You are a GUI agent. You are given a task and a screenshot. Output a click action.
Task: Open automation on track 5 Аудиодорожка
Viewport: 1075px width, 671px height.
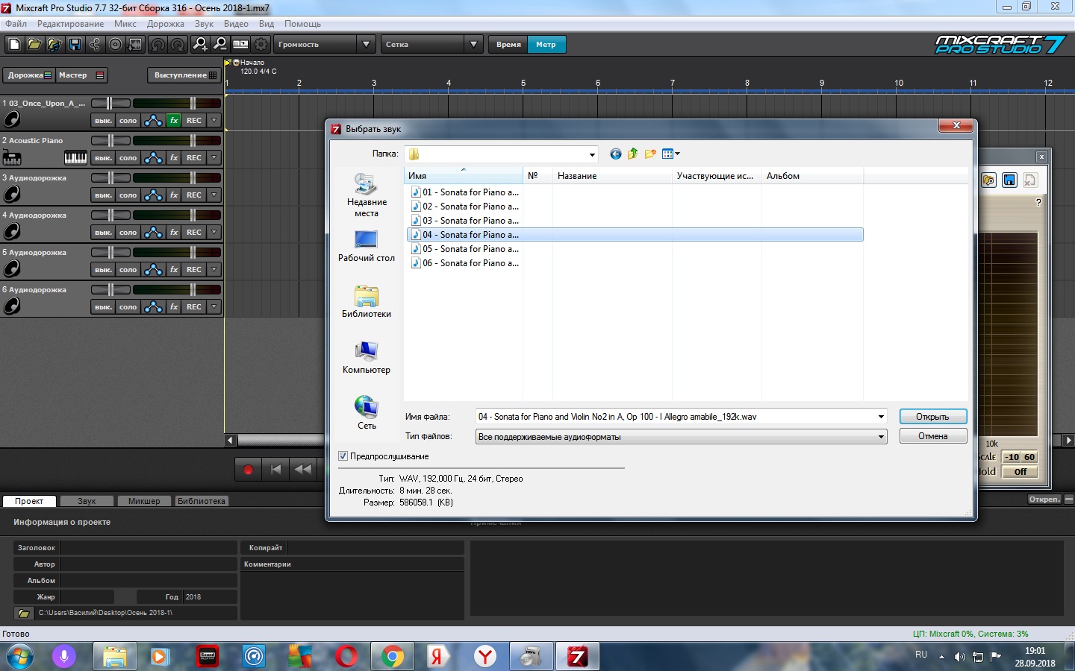153,269
